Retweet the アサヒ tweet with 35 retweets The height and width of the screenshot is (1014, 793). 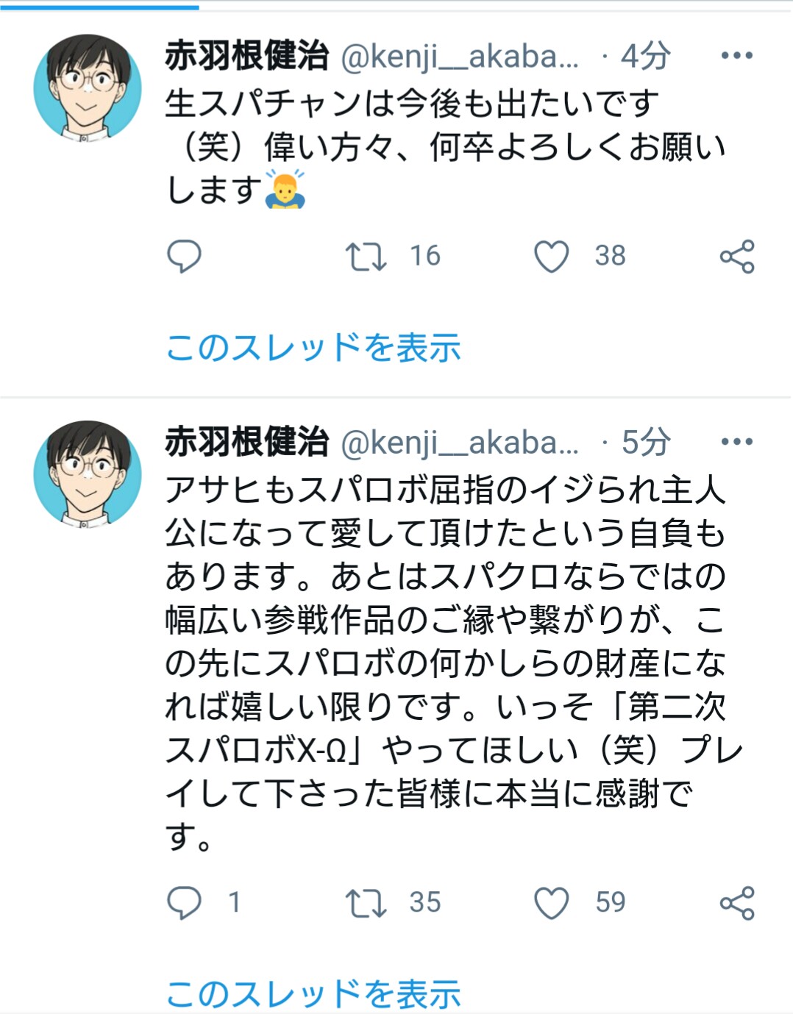coord(366,902)
